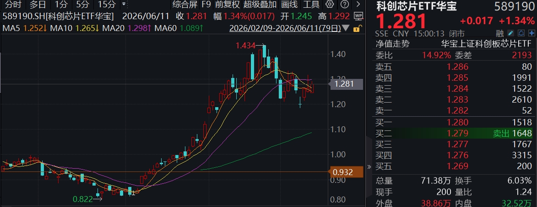Select the 15分 period tab
537x207 pixels.
(x=107, y=5)
